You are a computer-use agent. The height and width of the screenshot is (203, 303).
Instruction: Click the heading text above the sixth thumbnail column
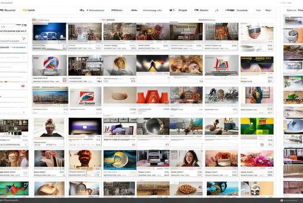[x=207, y=20]
